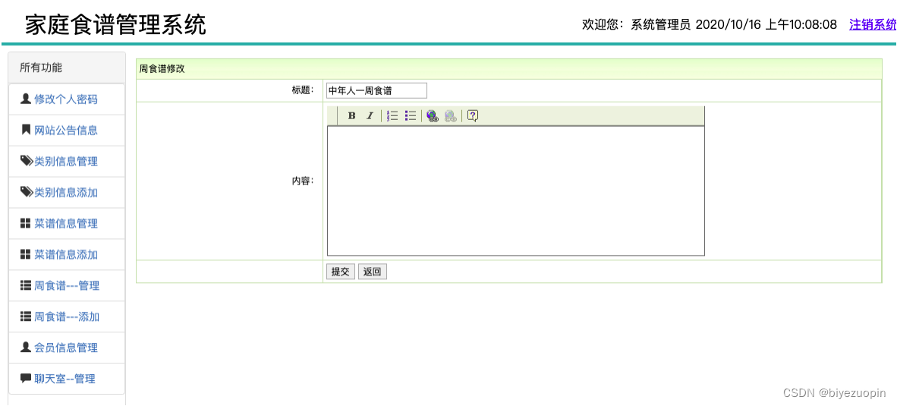Click the tags icon beside 类别信息管理
This screenshot has width=897, height=406.
point(27,161)
